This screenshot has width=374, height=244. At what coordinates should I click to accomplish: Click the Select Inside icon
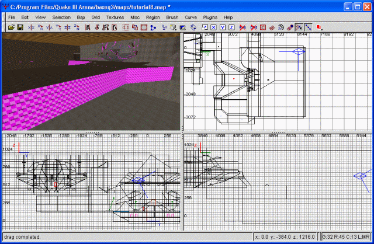(x=115, y=27)
